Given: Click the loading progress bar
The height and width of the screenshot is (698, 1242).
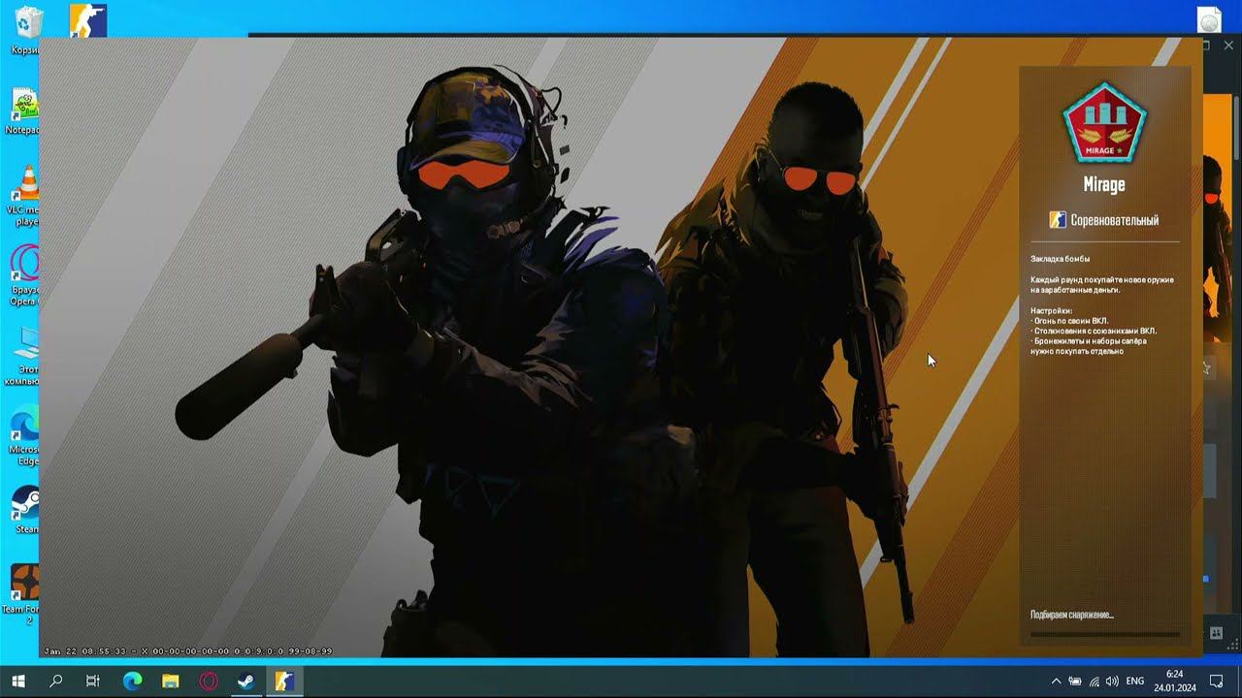Looking at the screenshot, I should 1105,635.
